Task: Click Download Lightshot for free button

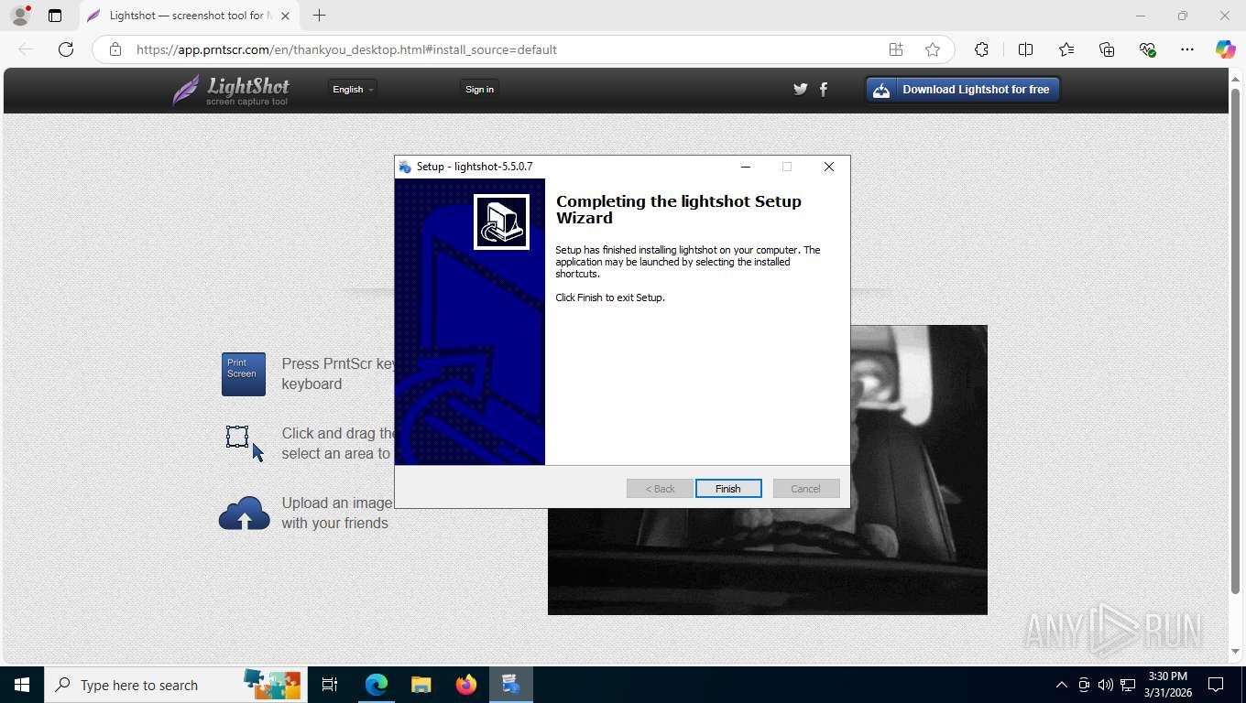Action: (963, 90)
